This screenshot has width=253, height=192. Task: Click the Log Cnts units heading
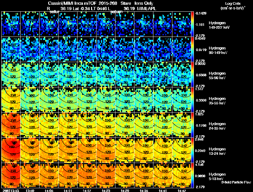233,5
